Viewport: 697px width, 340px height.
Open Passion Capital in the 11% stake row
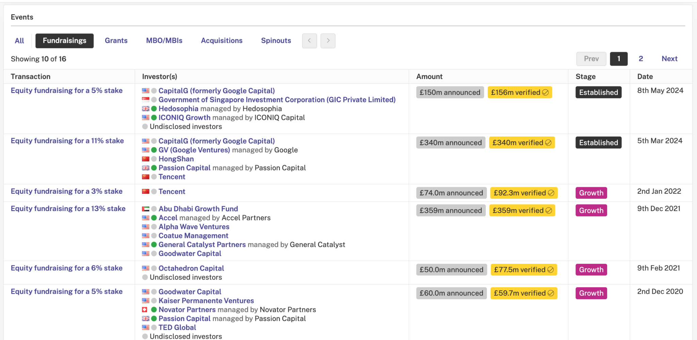(184, 168)
